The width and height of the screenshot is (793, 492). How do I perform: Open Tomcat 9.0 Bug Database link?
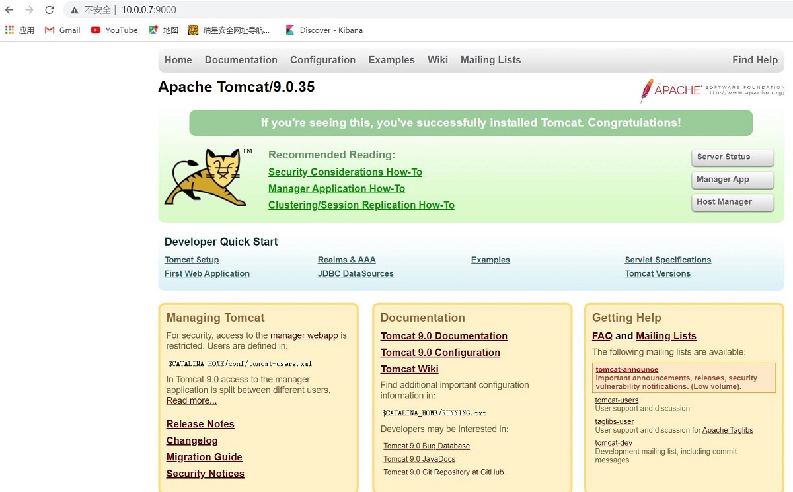tap(427, 446)
